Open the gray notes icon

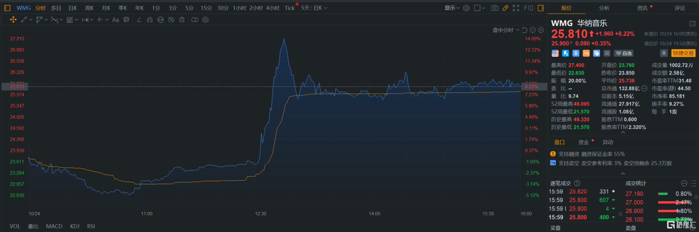[607, 53]
